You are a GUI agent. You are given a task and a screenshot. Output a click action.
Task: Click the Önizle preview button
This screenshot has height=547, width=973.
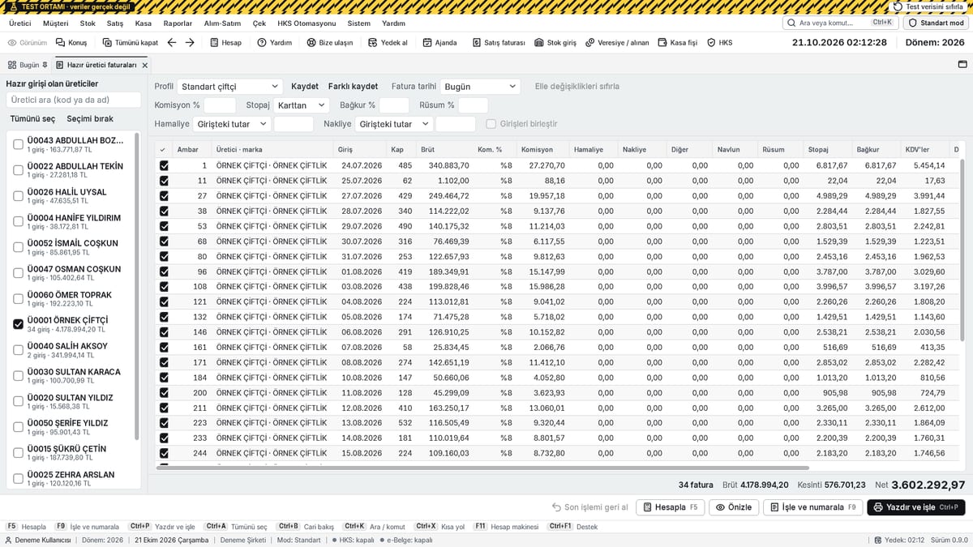coord(734,507)
